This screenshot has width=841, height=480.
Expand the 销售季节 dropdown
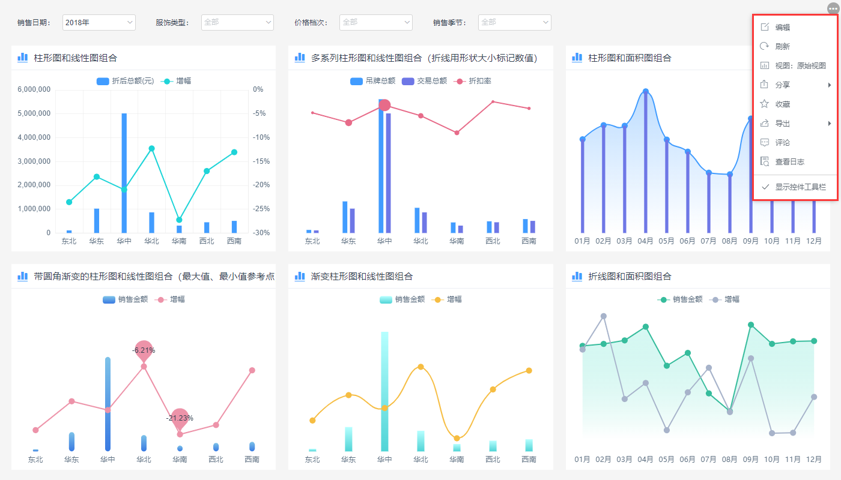[x=514, y=22]
